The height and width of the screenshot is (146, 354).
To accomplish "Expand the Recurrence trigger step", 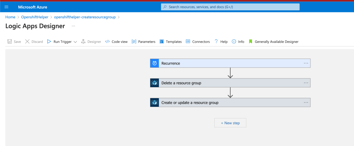I will pyautogui.click(x=230, y=63).
